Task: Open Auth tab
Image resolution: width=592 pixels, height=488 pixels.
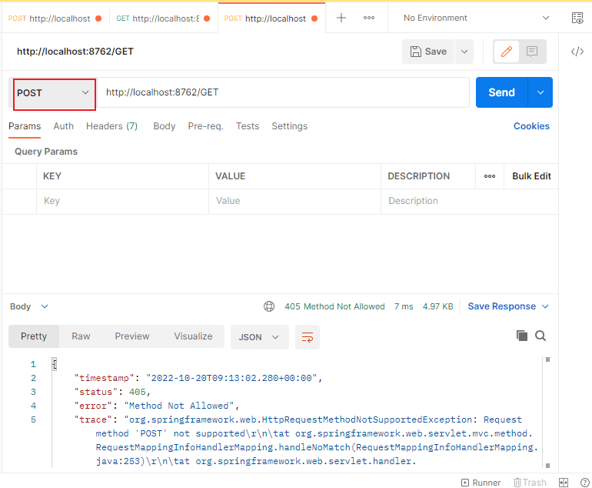Action: coord(63,126)
